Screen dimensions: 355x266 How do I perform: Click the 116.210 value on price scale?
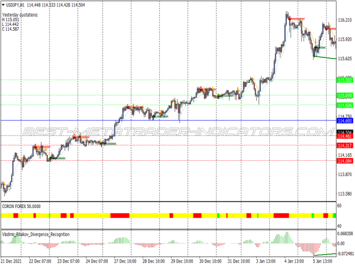[344, 20]
